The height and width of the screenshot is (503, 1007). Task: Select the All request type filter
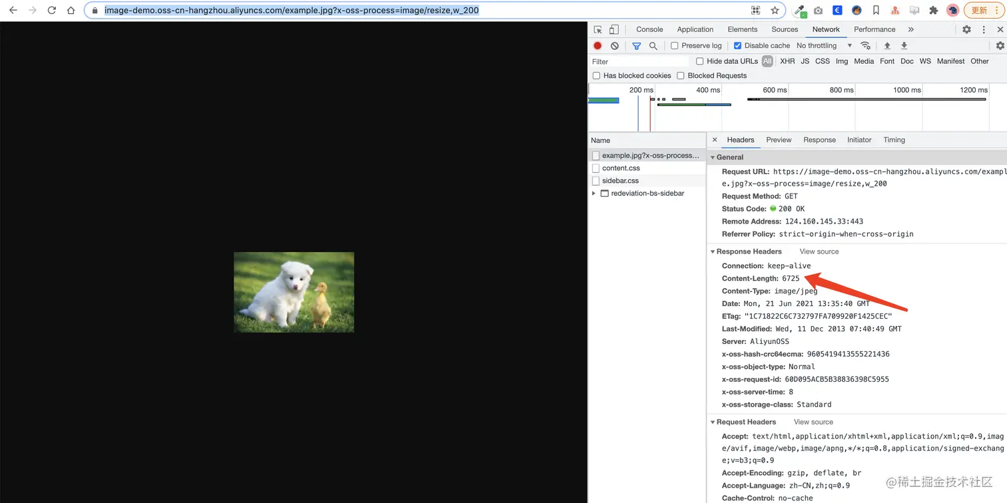coord(767,61)
